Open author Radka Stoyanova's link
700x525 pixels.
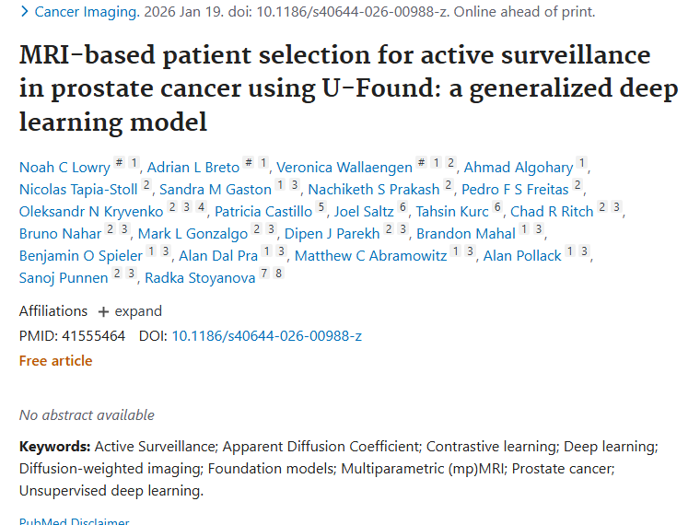click(199, 277)
